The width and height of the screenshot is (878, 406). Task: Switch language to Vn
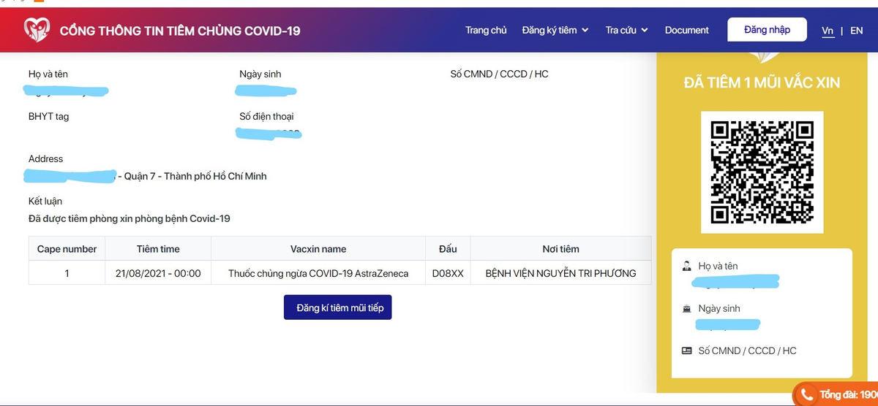click(x=828, y=31)
